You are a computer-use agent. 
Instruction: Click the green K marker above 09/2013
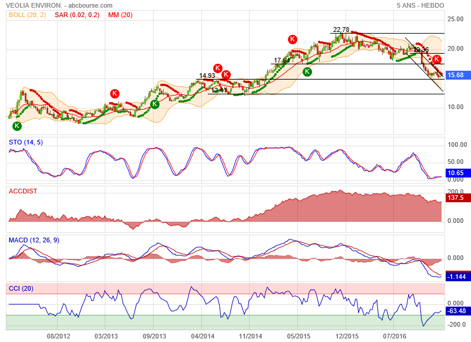tap(155, 104)
